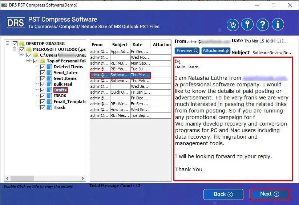Click the C:\Users path folder icon
The image size is (299, 205).
(36, 55)
